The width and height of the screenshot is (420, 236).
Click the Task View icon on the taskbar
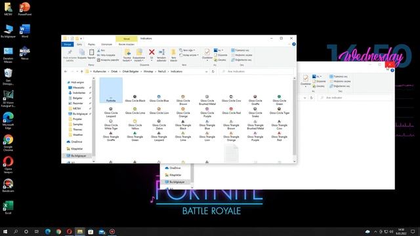click(37, 231)
